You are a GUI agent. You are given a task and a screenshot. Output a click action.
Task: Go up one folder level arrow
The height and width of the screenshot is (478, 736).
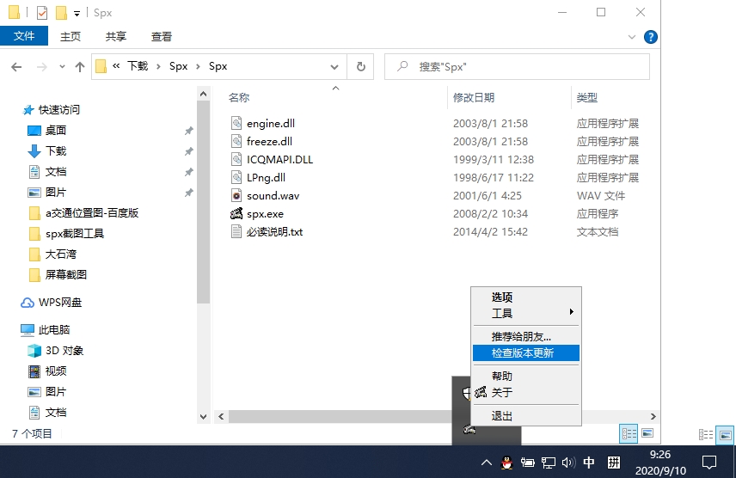pyautogui.click(x=80, y=67)
